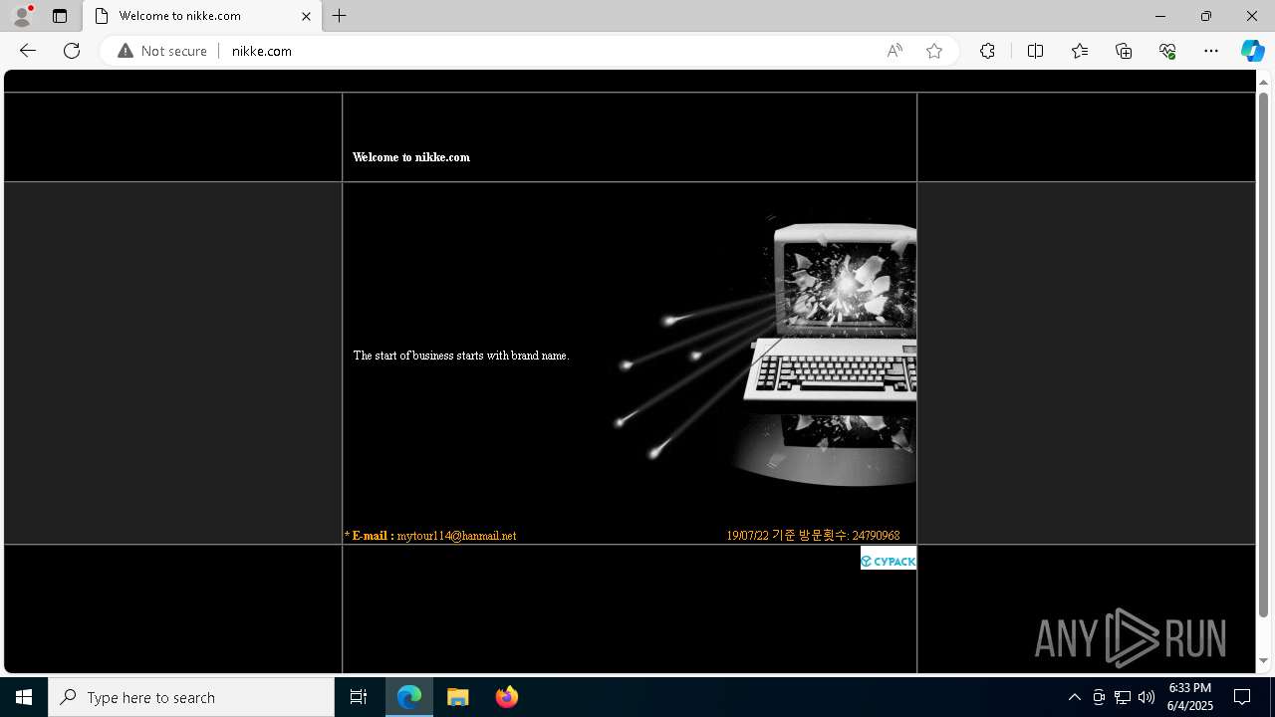Click the vertical scrollbar thumb
This screenshot has width=1275, height=717.
(x=1264, y=354)
